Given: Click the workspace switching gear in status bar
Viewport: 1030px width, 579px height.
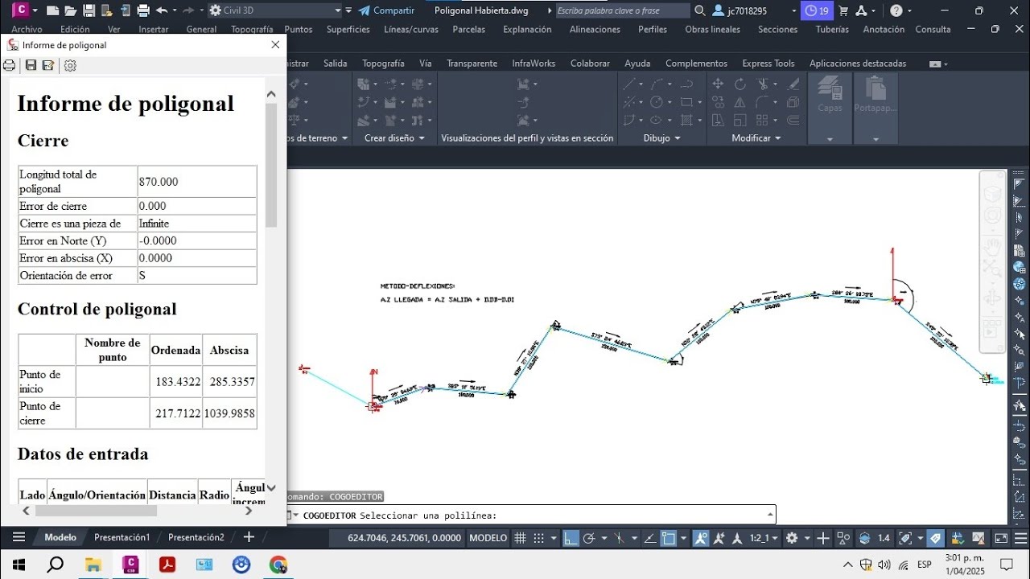Looking at the screenshot, I should pos(792,538).
